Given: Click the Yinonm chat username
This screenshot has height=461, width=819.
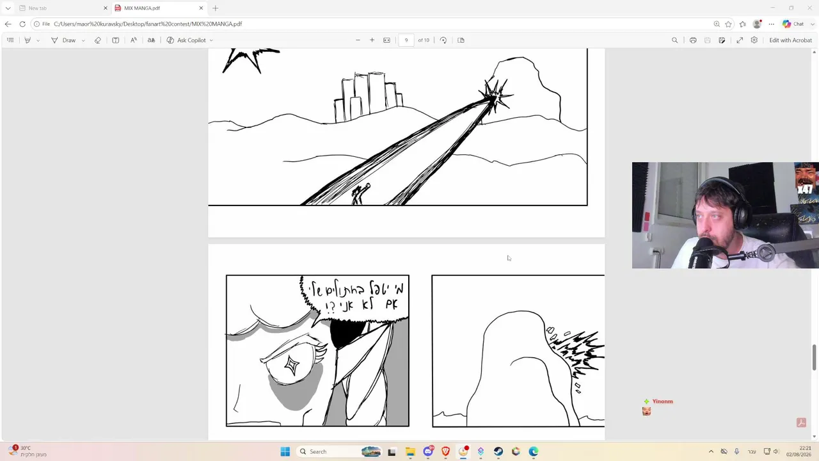Looking at the screenshot, I should pos(663,401).
